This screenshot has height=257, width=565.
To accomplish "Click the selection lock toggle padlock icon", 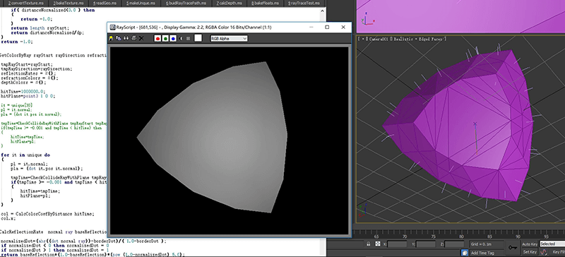I will tap(368, 244).
